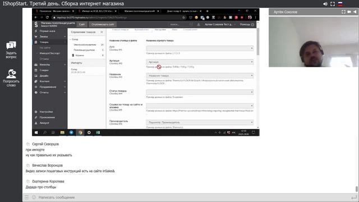
Task: Switch to the third browser tab 'Магазин'
Action: (x=139, y=11)
